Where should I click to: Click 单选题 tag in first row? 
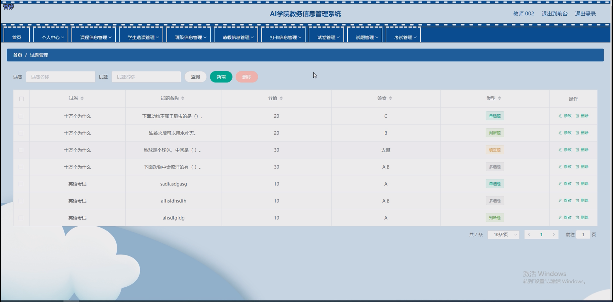pos(495,116)
